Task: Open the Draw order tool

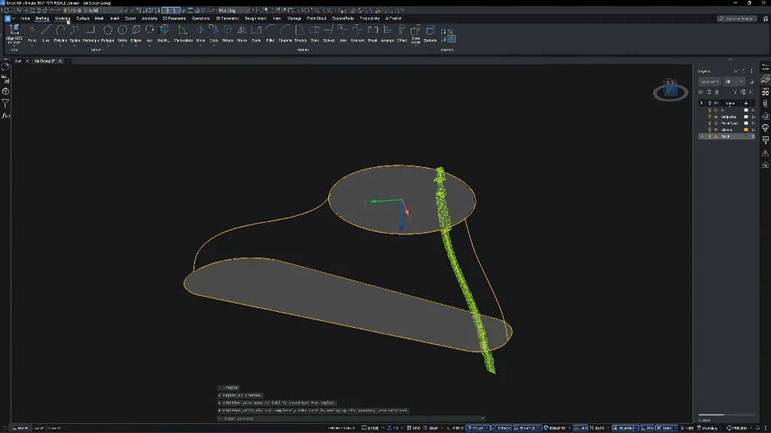Action: tap(416, 33)
